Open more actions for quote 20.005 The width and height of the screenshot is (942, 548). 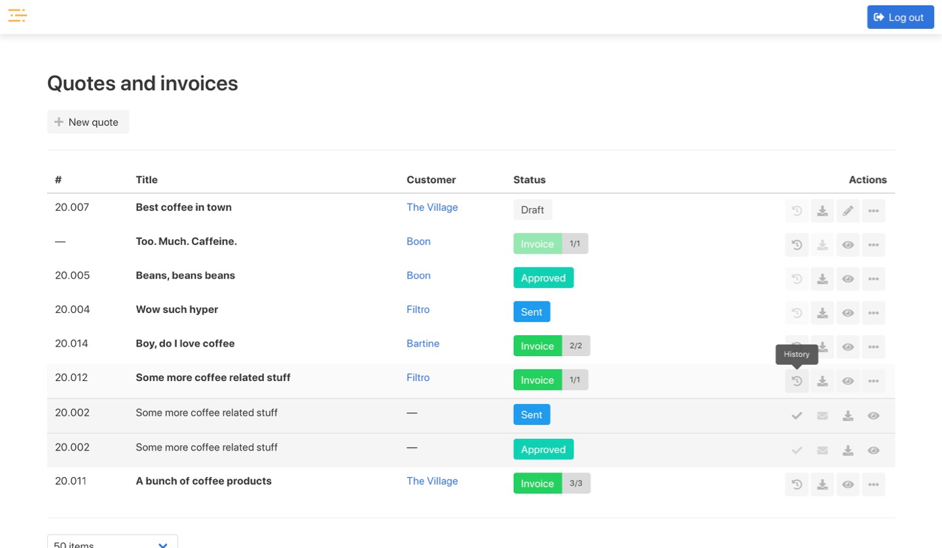[873, 279]
